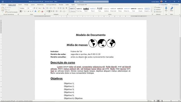Click the Compartilhar button
This screenshot has width=181, height=102.
tap(163, 5)
